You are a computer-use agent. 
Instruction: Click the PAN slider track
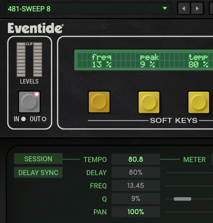pyautogui.click(x=189, y=212)
